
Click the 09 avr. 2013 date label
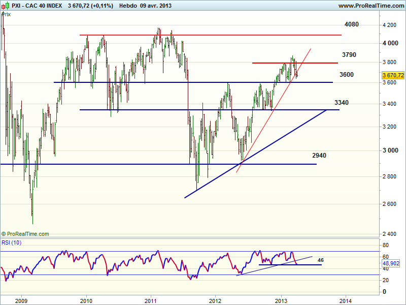pyautogui.click(x=157, y=6)
